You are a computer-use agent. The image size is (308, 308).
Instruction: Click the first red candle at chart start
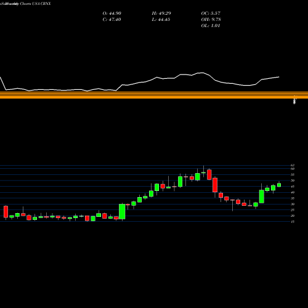point(6,212)
